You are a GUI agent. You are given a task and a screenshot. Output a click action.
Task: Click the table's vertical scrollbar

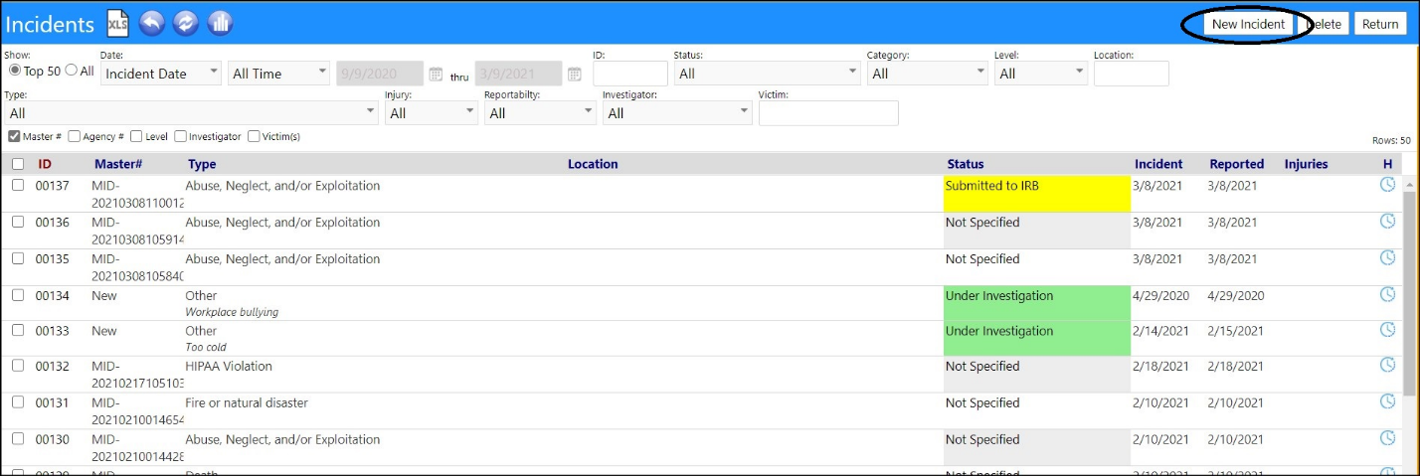1410,293
